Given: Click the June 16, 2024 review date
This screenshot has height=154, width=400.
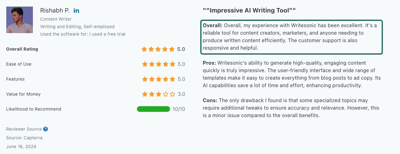Looking at the screenshot, I should pyautogui.click(x=21, y=147).
